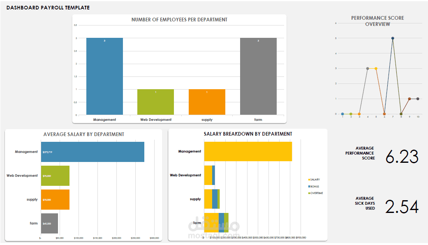Click the PERFORMANCE SCORE OVERVIEW chart title

coord(377,21)
